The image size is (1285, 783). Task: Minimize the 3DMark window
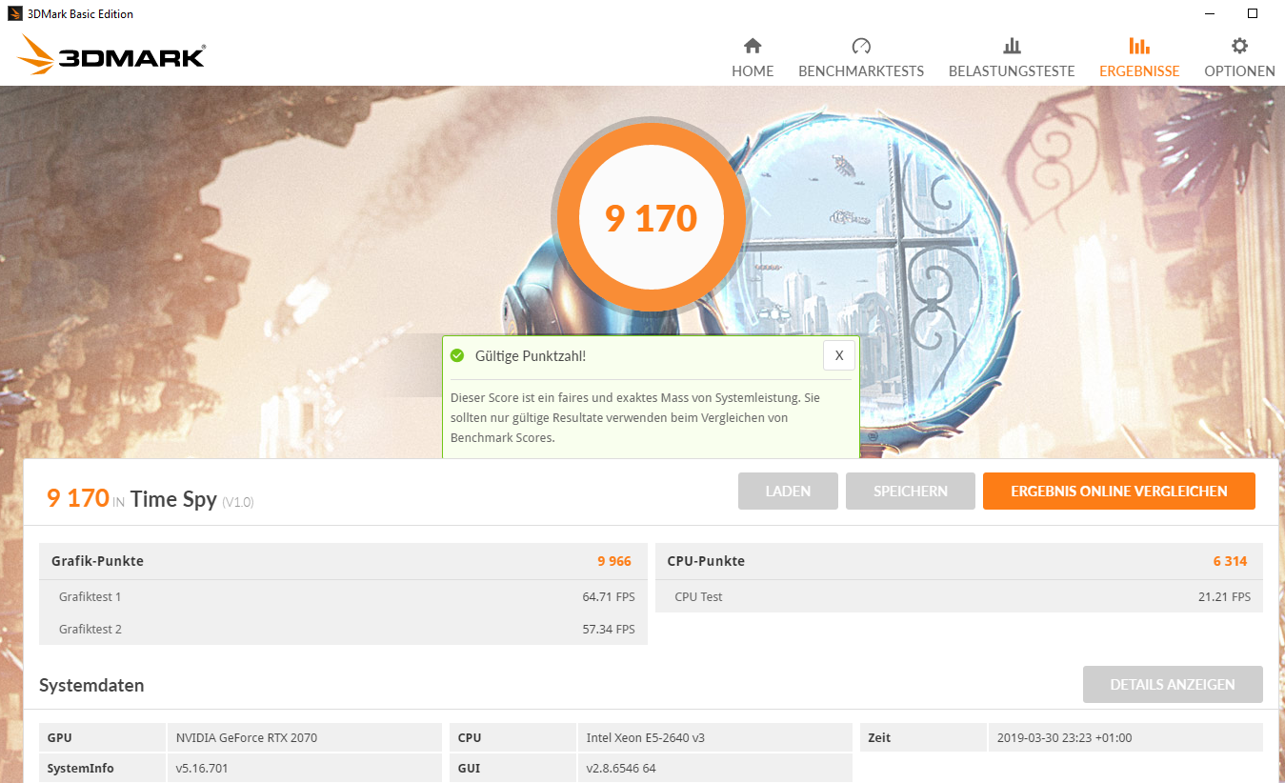click(1209, 13)
